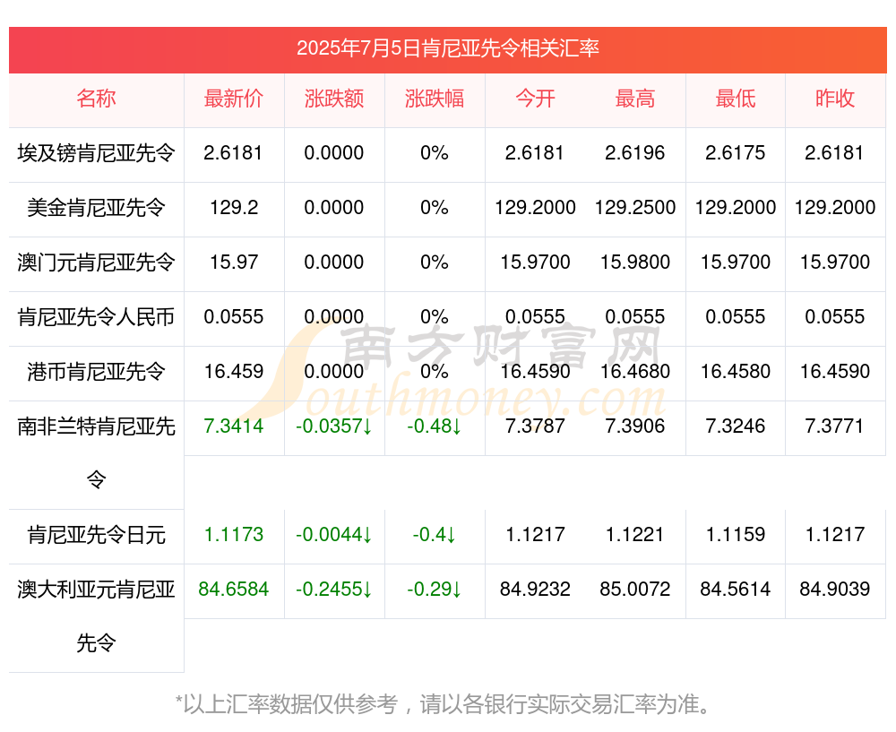
Task: Click the 涨跌幅 column header
Action: pyautogui.click(x=435, y=99)
